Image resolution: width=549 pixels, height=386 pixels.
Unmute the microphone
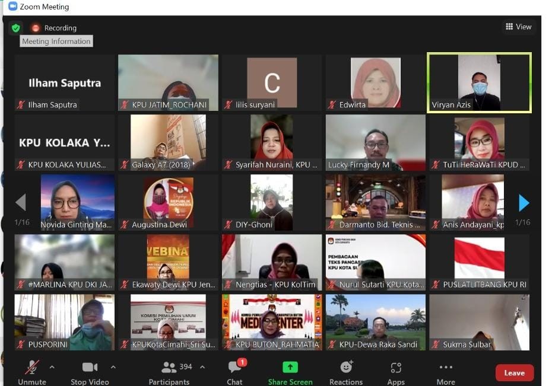coord(31,367)
